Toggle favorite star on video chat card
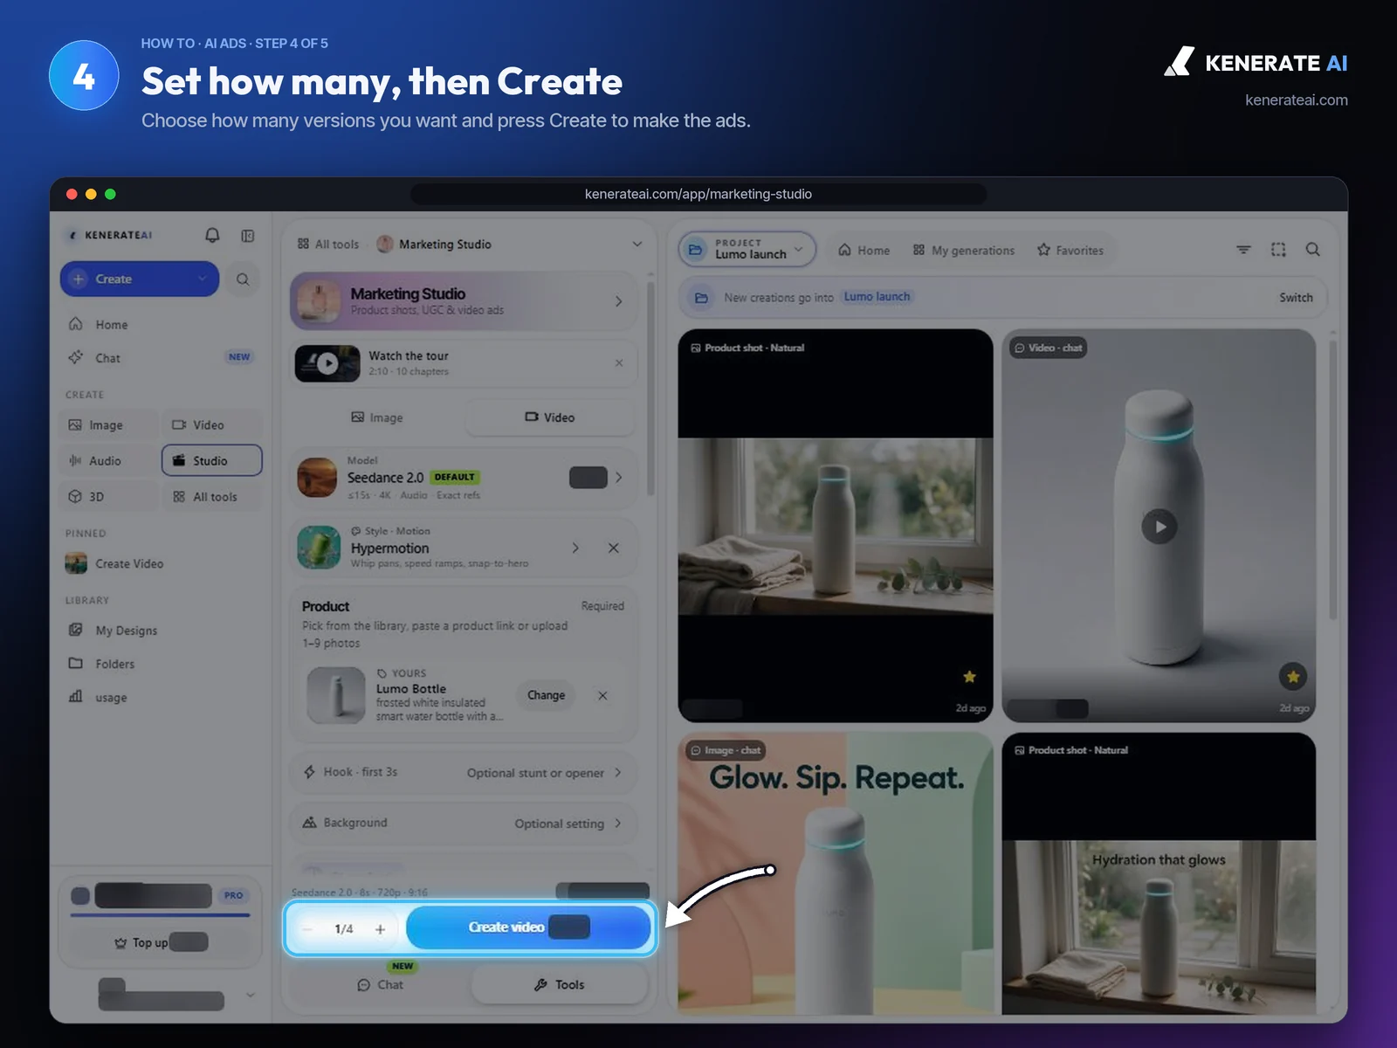This screenshot has width=1397, height=1048. coord(1293,677)
